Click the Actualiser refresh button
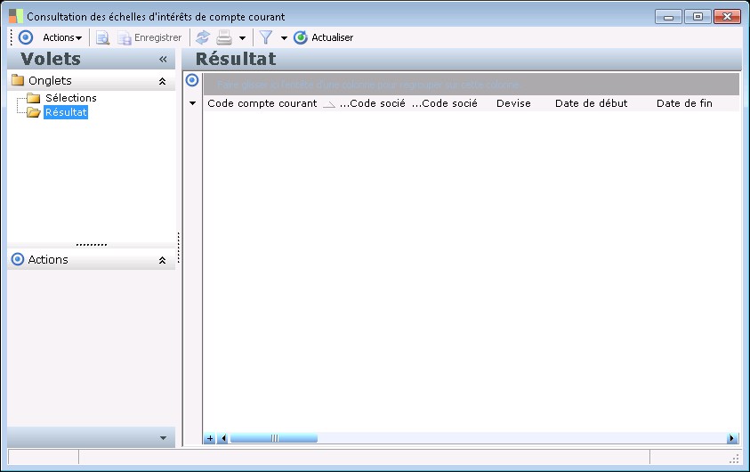The image size is (750, 472). [x=323, y=37]
